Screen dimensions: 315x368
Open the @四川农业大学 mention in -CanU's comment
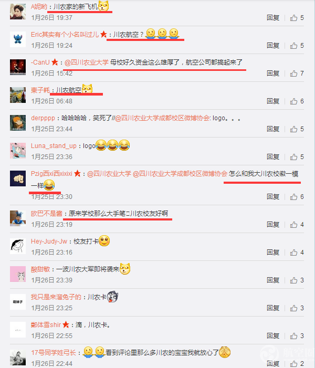click(87, 62)
